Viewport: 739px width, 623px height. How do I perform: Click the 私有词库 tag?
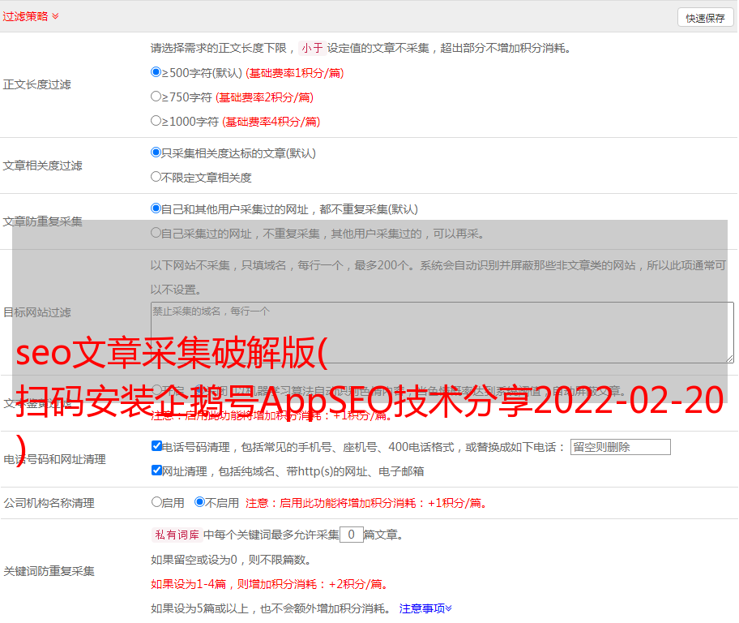click(177, 535)
